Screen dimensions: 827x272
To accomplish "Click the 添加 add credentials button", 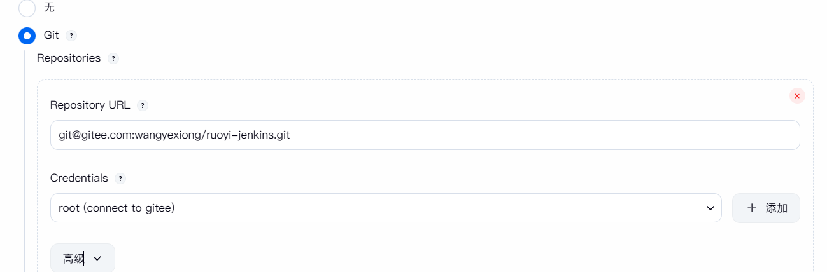I will 766,208.
